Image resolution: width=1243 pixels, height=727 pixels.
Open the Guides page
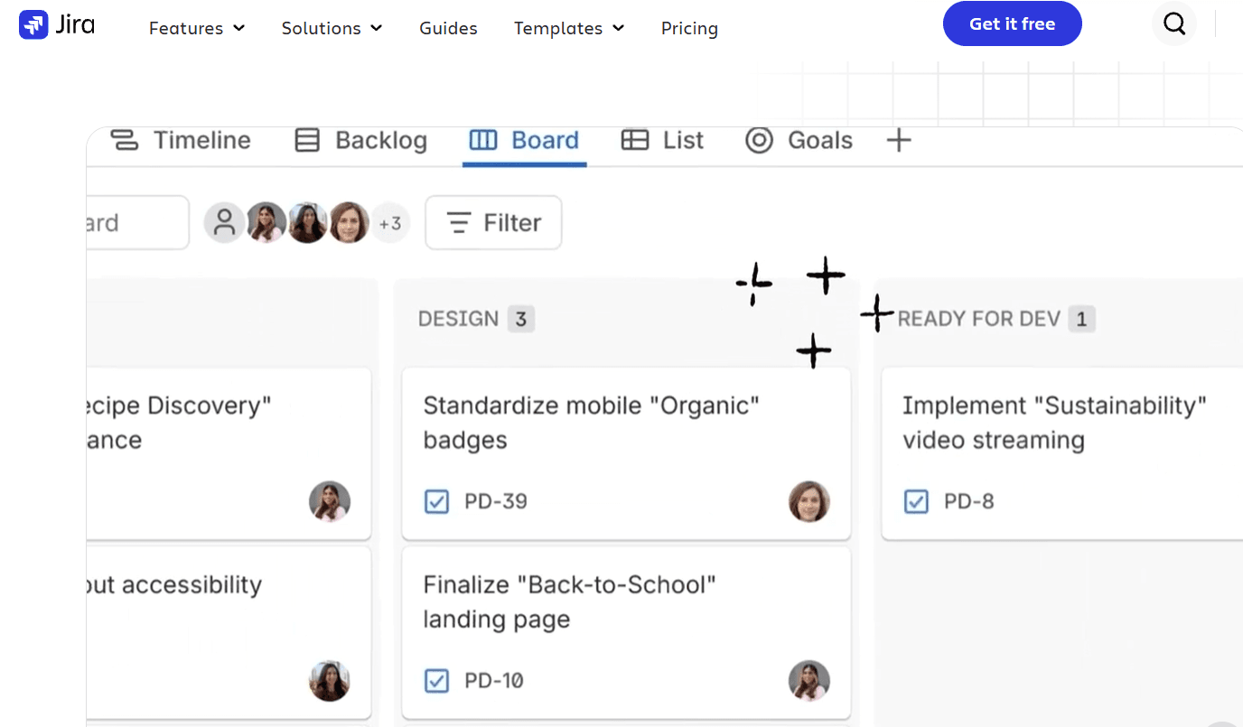pyautogui.click(x=448, y=28)
